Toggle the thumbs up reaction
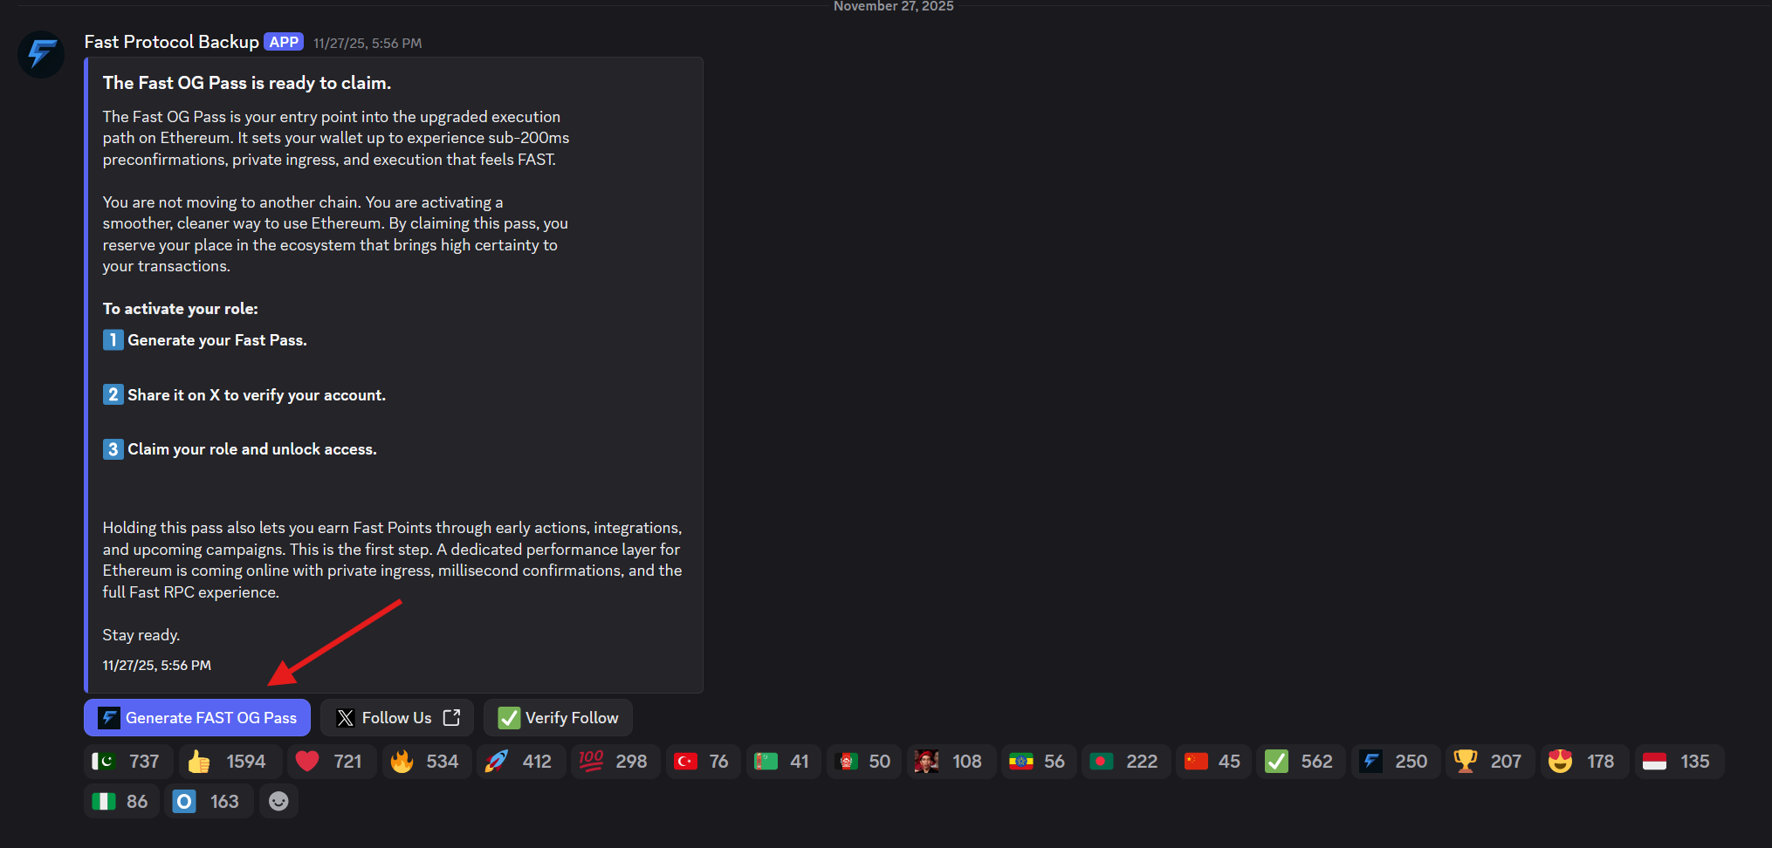Viewport: 1772px width, 848px height. click(x=230, y=762)
